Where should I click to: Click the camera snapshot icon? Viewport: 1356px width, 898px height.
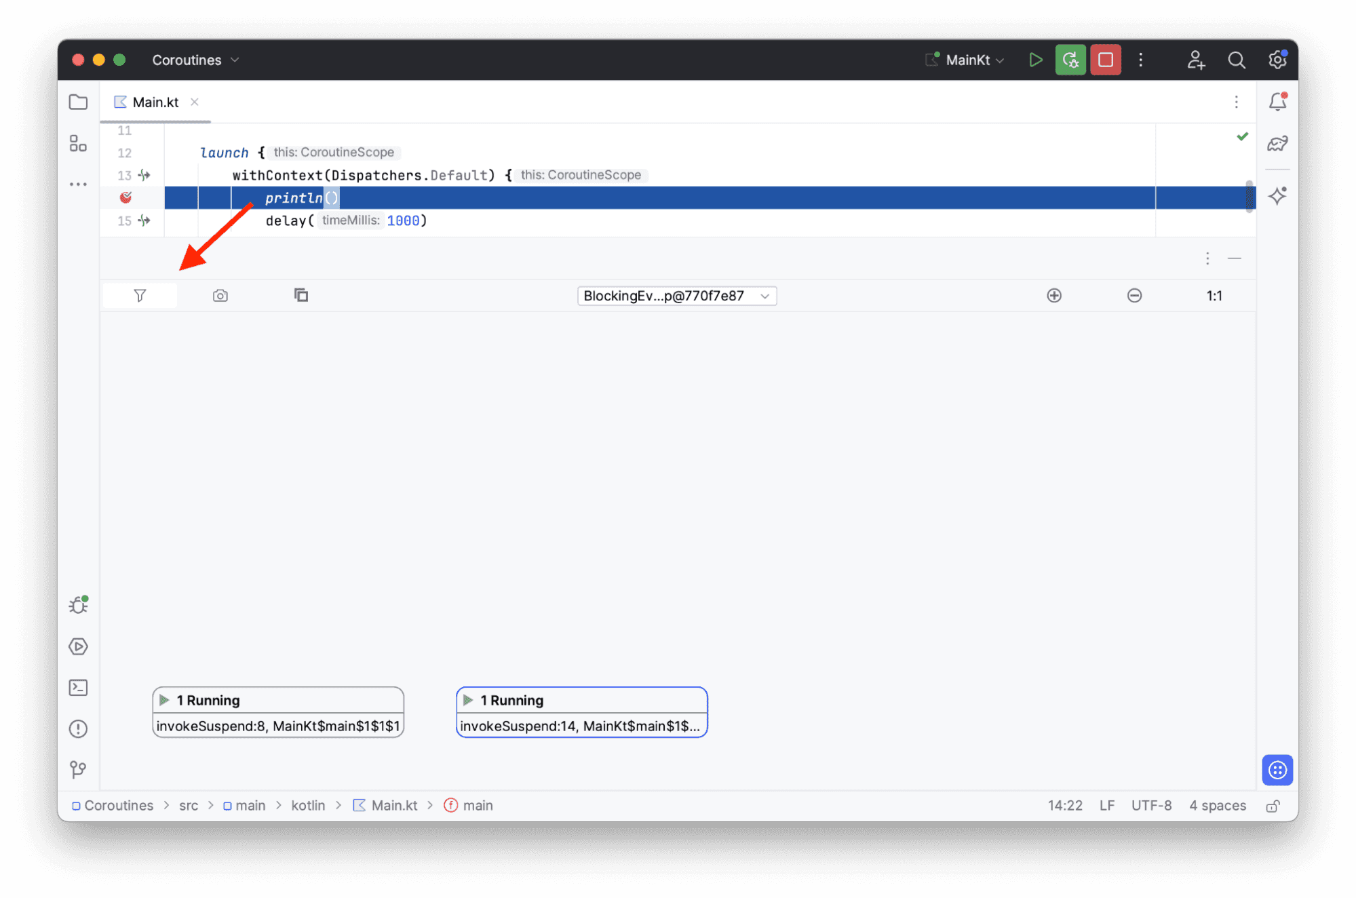tap(220, 296)
